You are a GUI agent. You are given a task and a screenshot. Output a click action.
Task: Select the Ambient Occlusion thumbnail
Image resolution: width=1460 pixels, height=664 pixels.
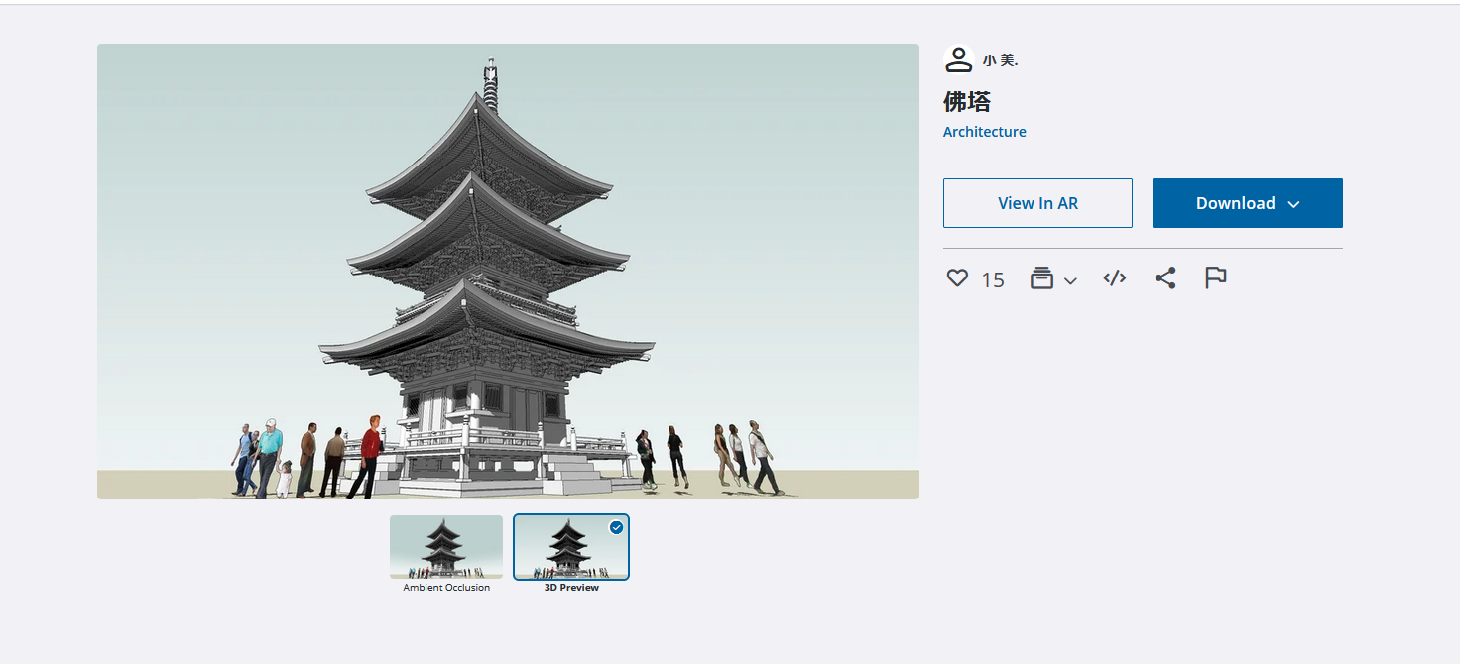pos(446,546)
